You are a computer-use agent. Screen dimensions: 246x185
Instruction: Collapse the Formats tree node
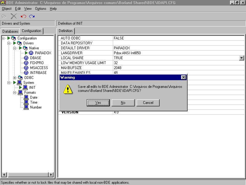pyautogui.click(x=14, y=92)
